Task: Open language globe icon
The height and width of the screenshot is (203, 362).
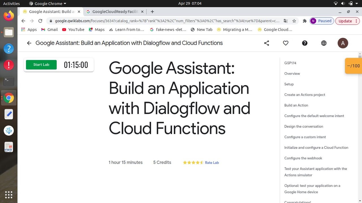Action: (324, 43)
